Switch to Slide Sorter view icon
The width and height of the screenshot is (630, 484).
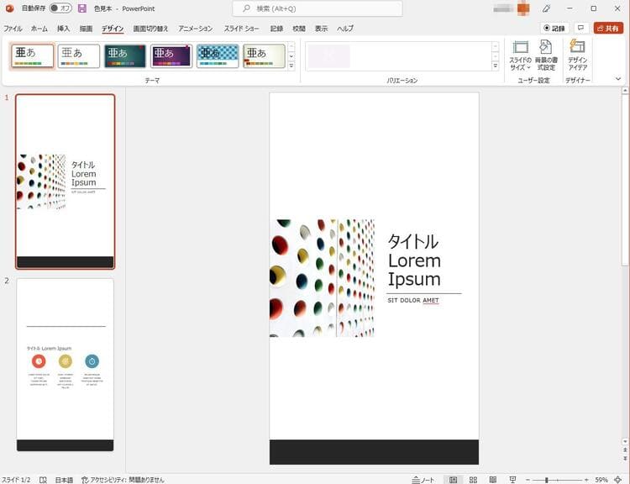pos(473,480)
